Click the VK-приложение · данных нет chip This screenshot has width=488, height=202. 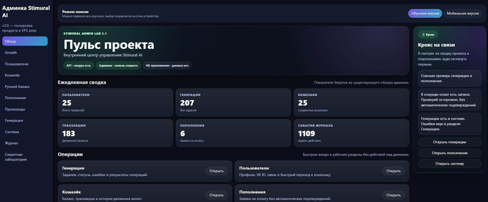[167, 66]
